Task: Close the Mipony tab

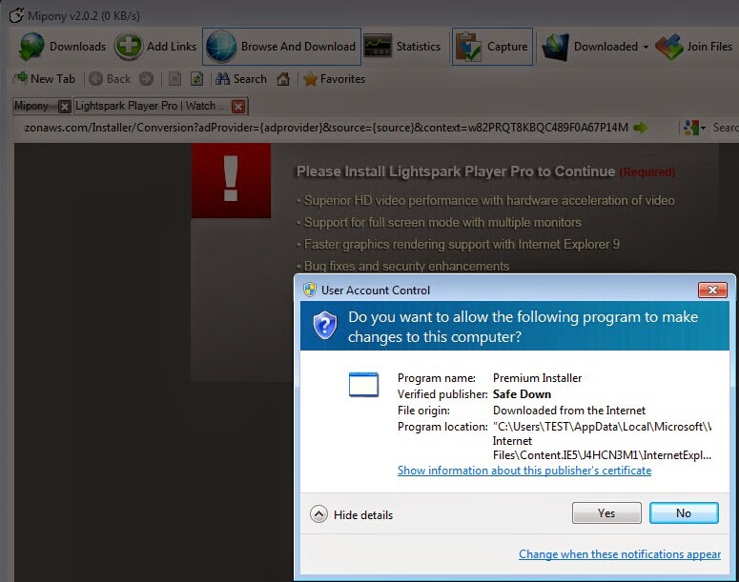Action: pyautogui.click(x=65, y=107)
